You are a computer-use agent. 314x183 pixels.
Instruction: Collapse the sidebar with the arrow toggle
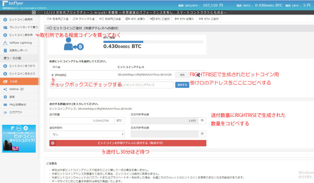(x=34, y=13)
